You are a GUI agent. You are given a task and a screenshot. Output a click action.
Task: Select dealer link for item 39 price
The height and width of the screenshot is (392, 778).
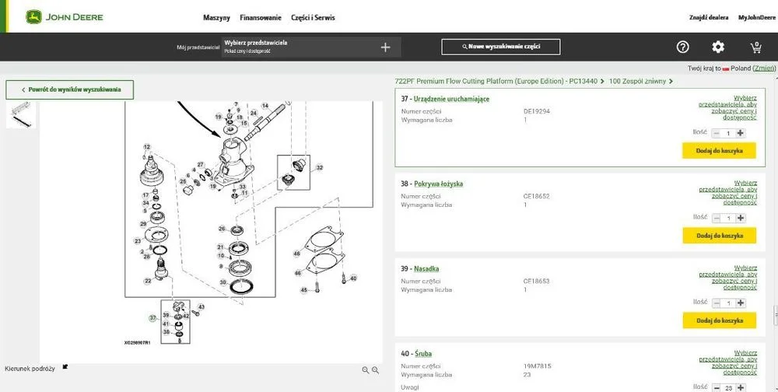728,278
